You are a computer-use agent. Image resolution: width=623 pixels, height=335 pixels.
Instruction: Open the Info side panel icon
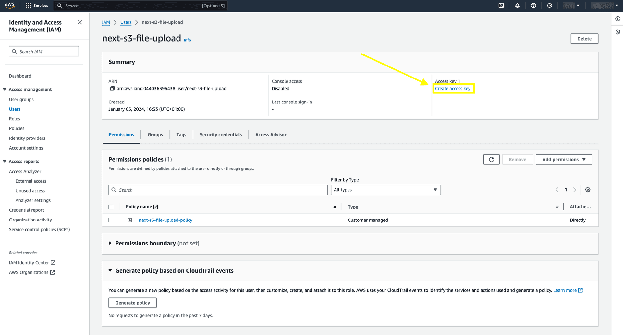coord(617,18)
